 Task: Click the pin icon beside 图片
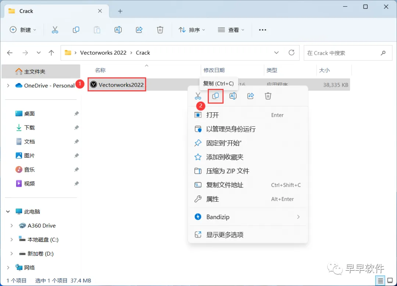[76, 156]
